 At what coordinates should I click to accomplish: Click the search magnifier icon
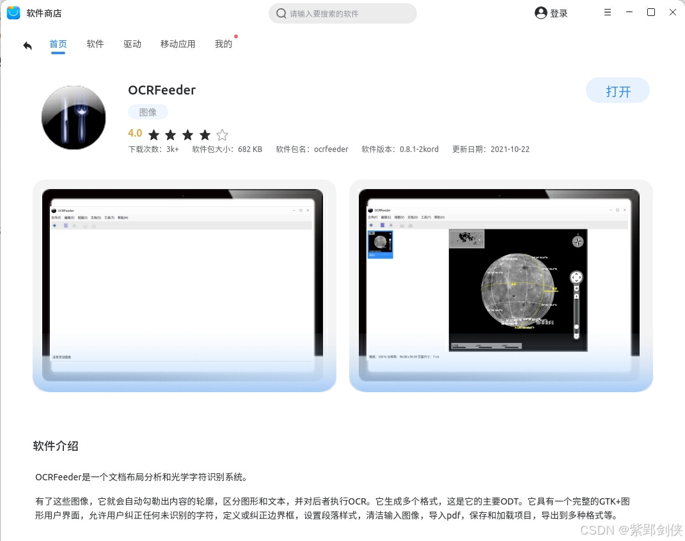coord(281,13)
